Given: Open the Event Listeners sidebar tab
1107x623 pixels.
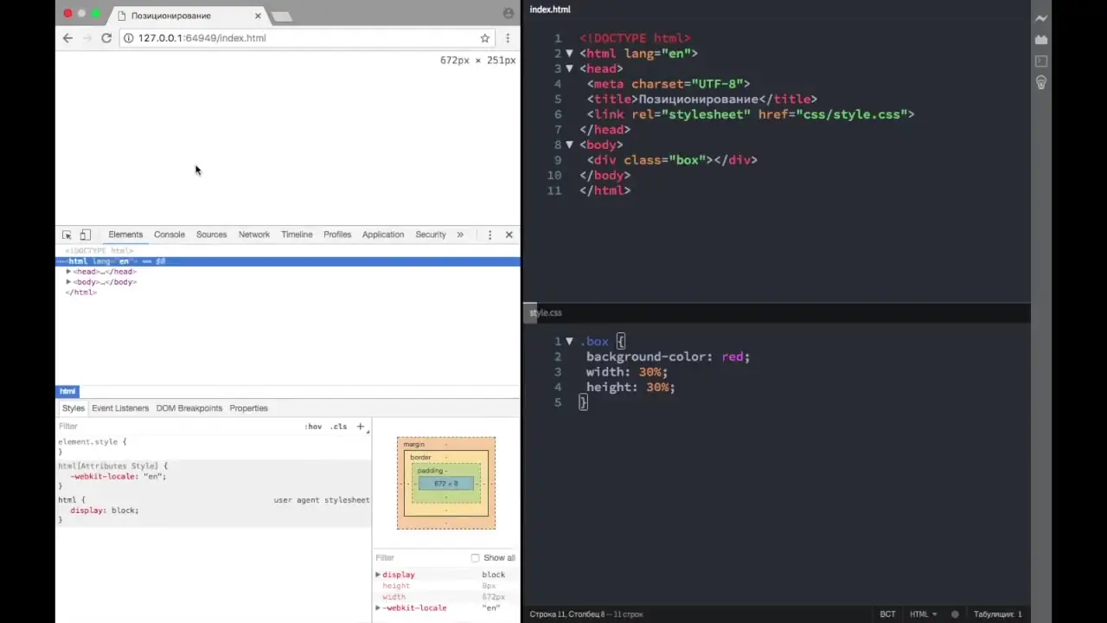Looking at the screenshot, I should 120,408.
